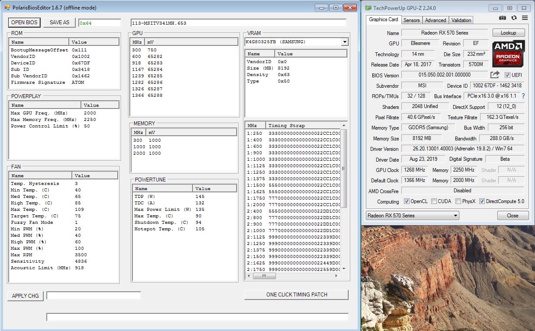Image resolution: width=535 pixels, height=331 pixels.
Task: Click the BIOS export share icon
Action: click(495, 75)
